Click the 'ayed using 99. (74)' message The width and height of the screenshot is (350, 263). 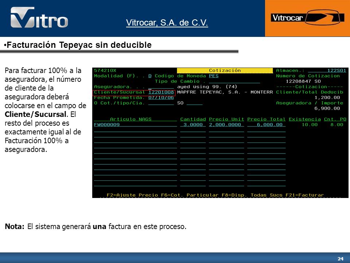[x=207, y=87]
